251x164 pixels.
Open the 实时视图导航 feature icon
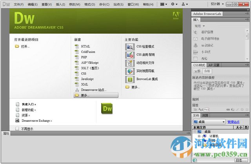[x=130, y=71]
